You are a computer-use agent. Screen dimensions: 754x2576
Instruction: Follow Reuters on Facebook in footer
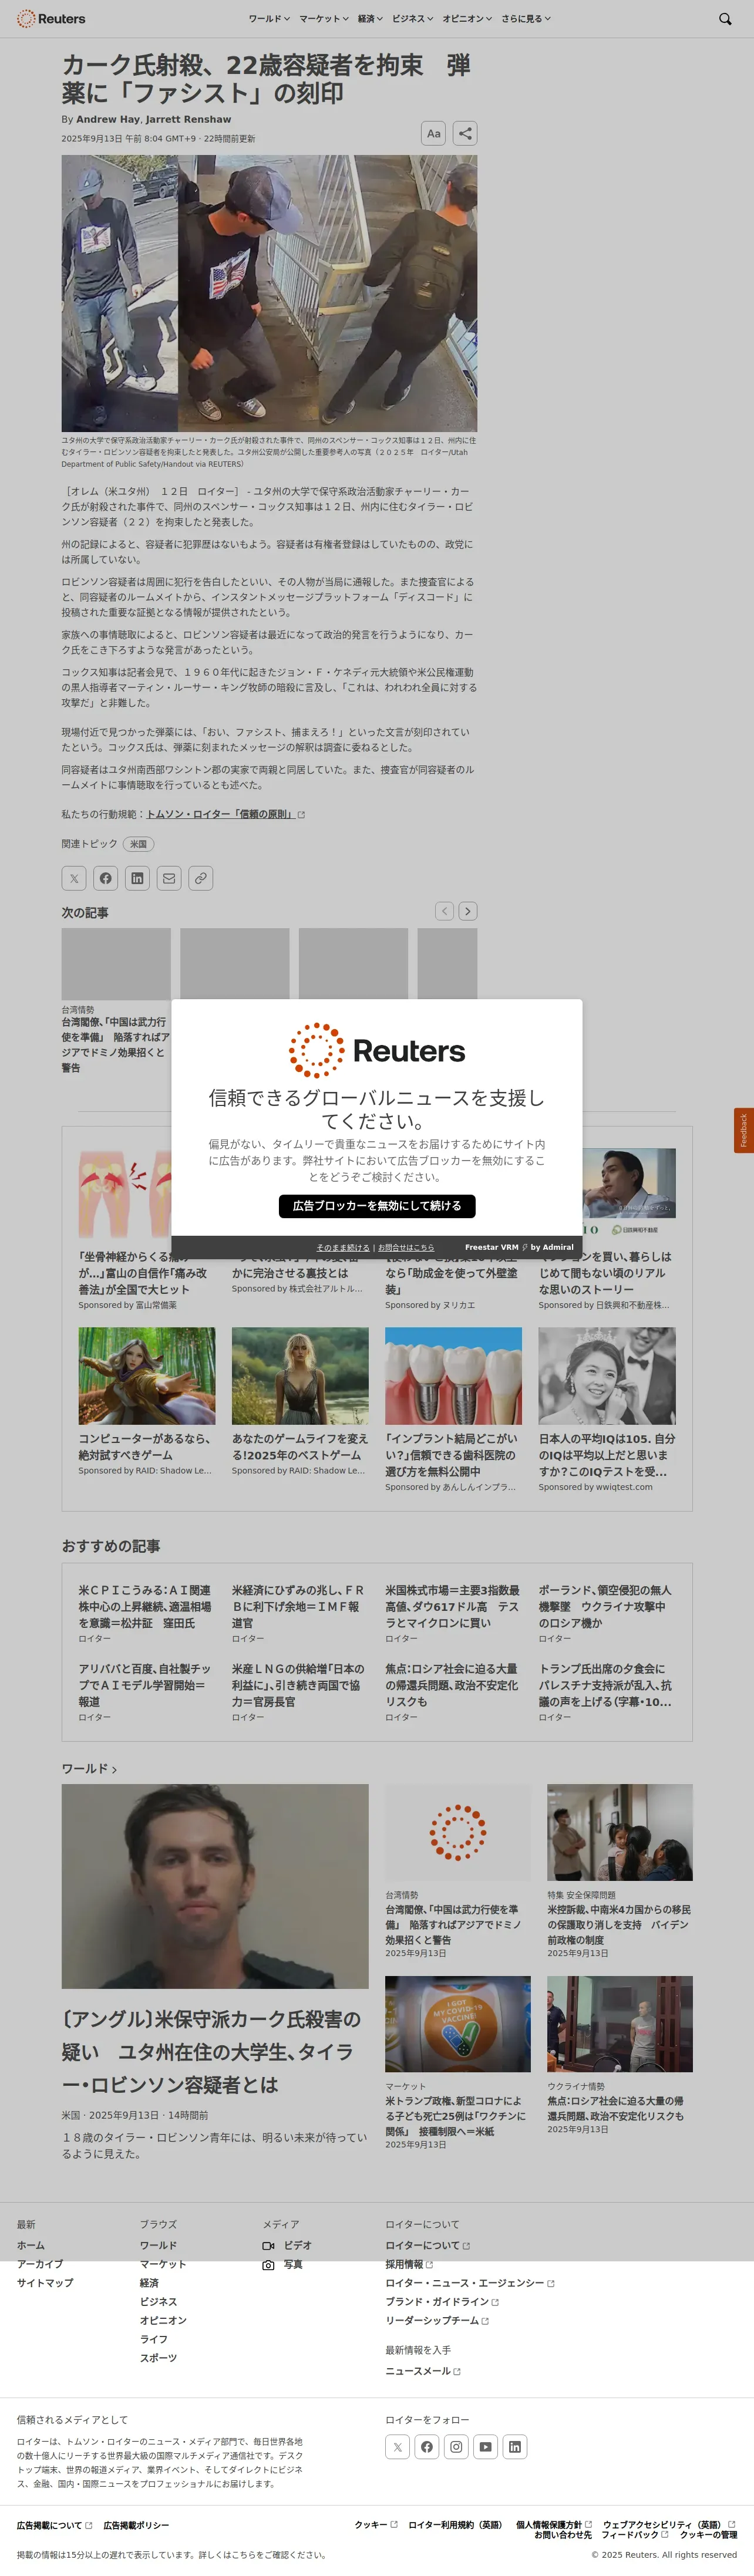click(427, 2447)
